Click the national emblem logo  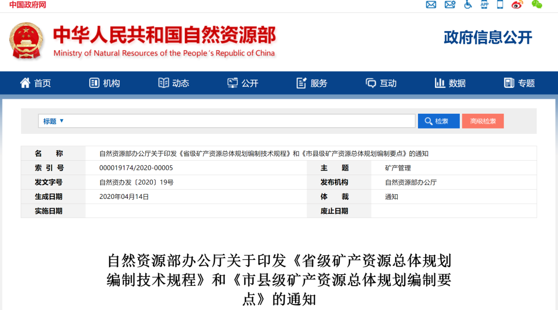click(x=26, y=41)
